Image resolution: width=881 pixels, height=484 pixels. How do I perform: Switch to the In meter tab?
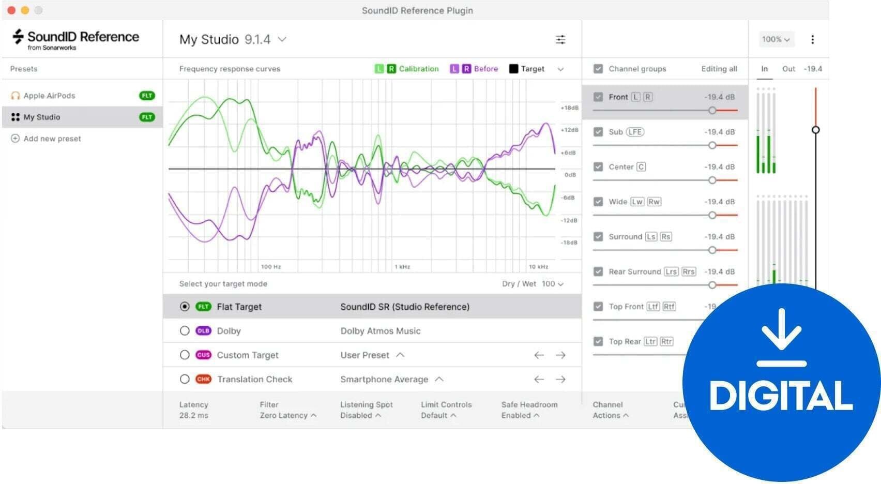click(764, 69)
